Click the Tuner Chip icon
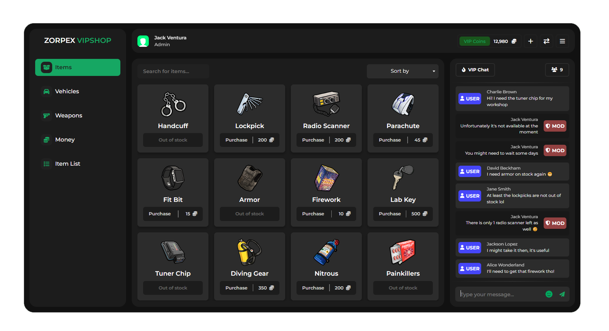The width and height of the screenshot is (609, 331). (173, 252)
